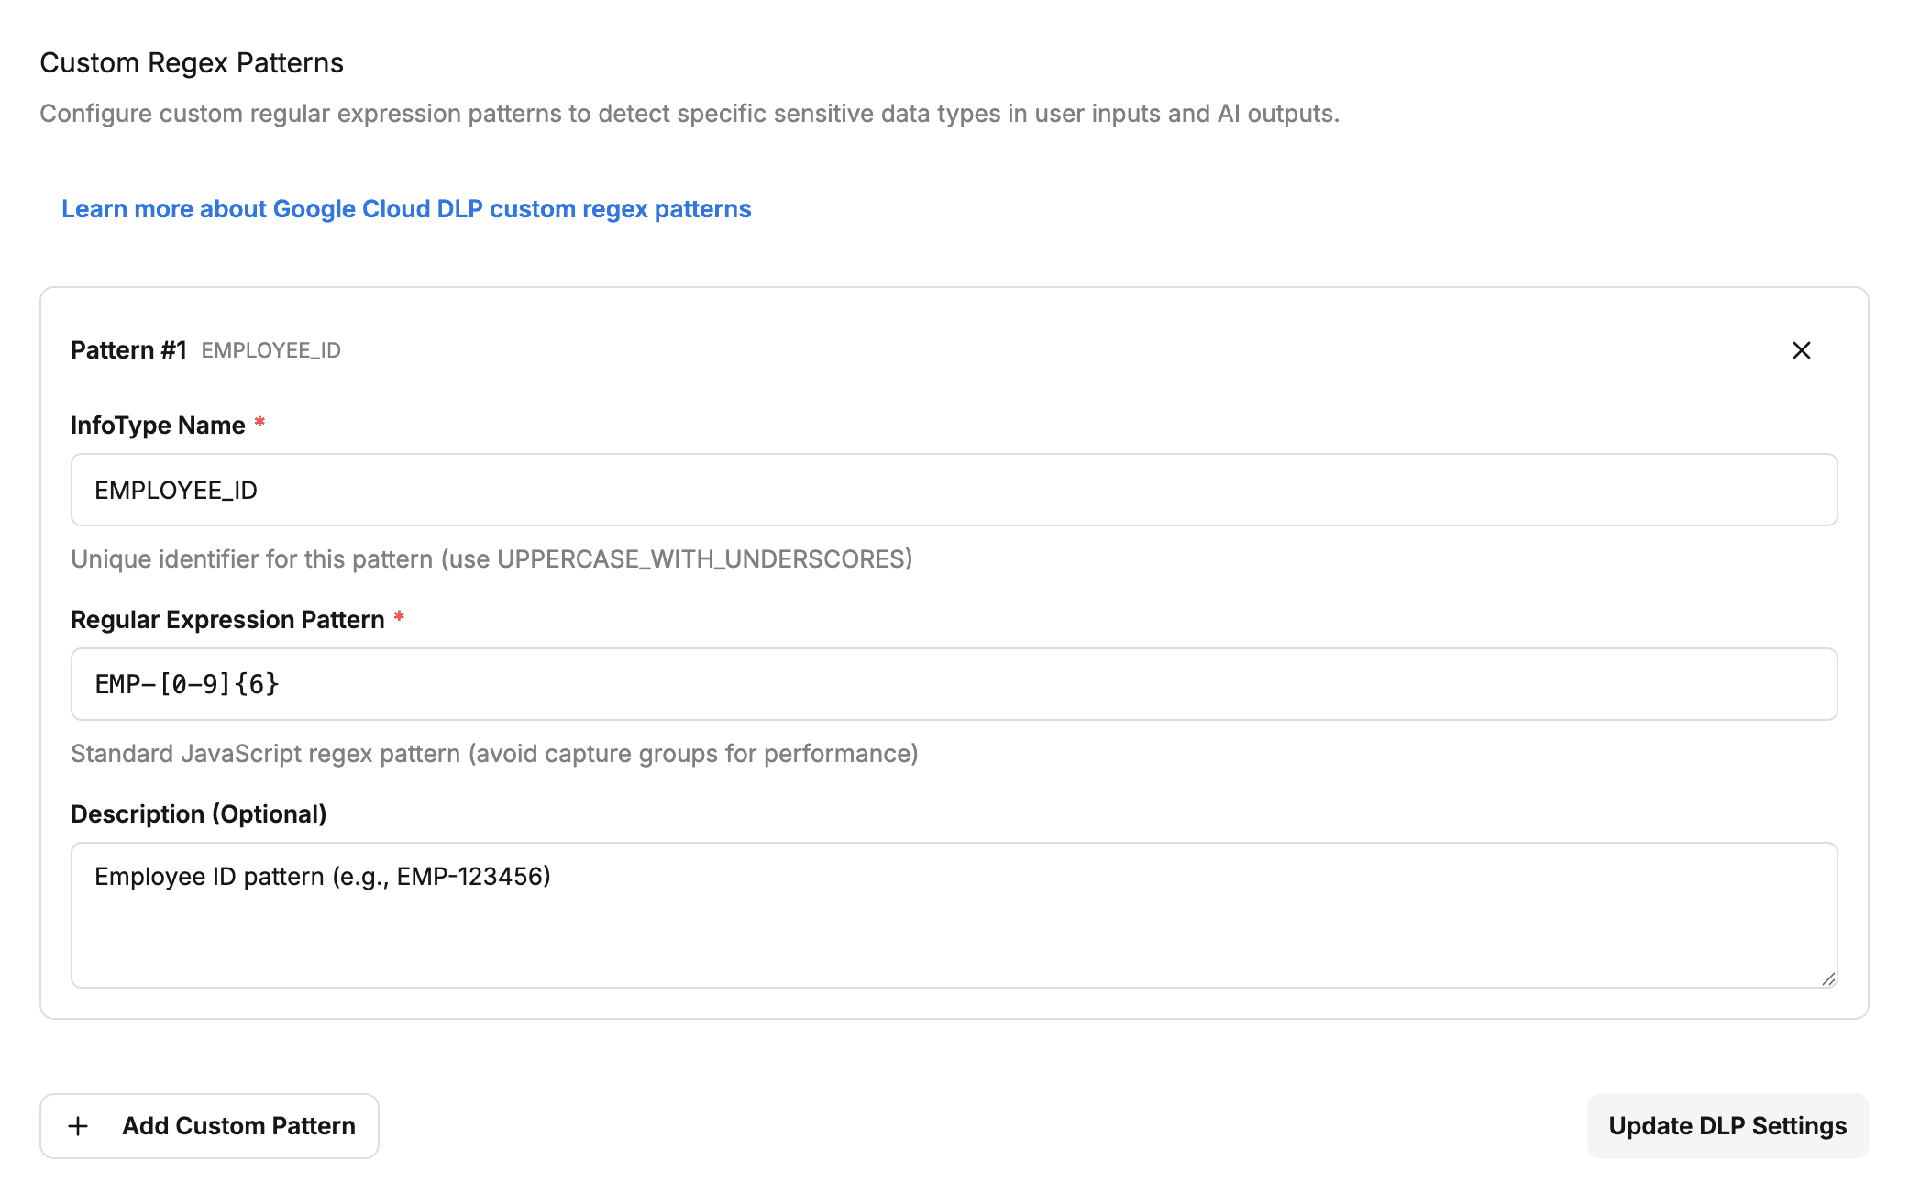This screenshot has height=1194, width=1909.
Task: Click the EMPLOYEE_ID label next to Pattern #1
Action: point(271,350)
